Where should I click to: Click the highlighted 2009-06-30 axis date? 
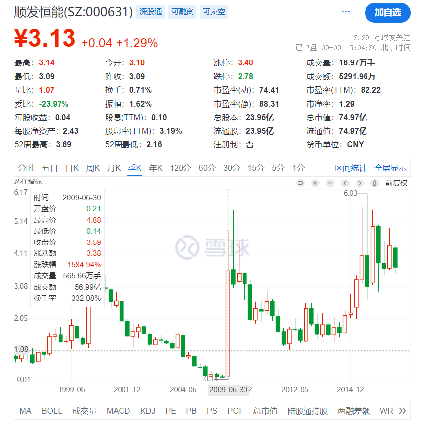click(x=229, y=389)
